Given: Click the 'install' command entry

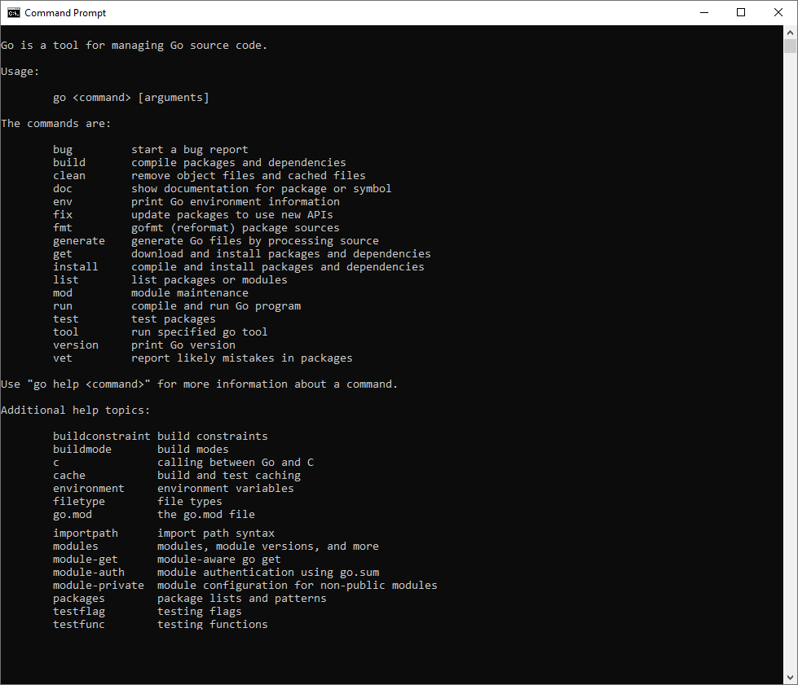Looking at the screenshot, I should 75,267.
